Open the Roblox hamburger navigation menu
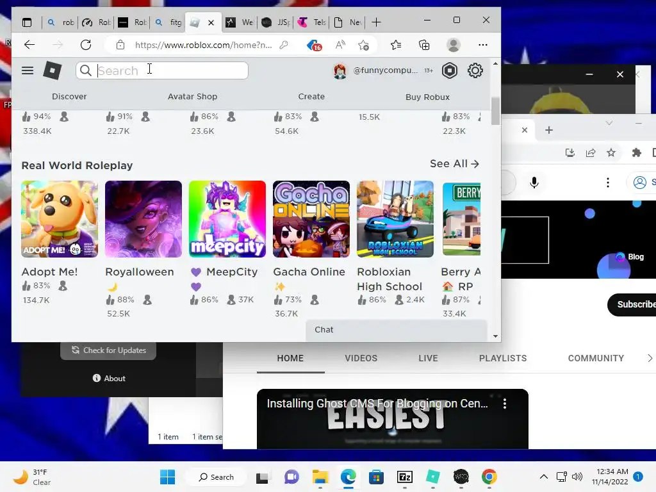 coord(28,70)
